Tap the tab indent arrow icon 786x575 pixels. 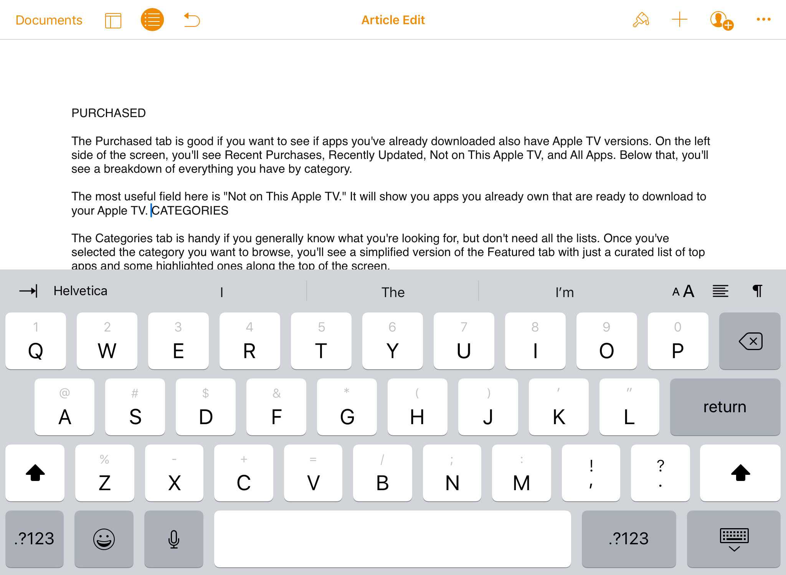28,291
